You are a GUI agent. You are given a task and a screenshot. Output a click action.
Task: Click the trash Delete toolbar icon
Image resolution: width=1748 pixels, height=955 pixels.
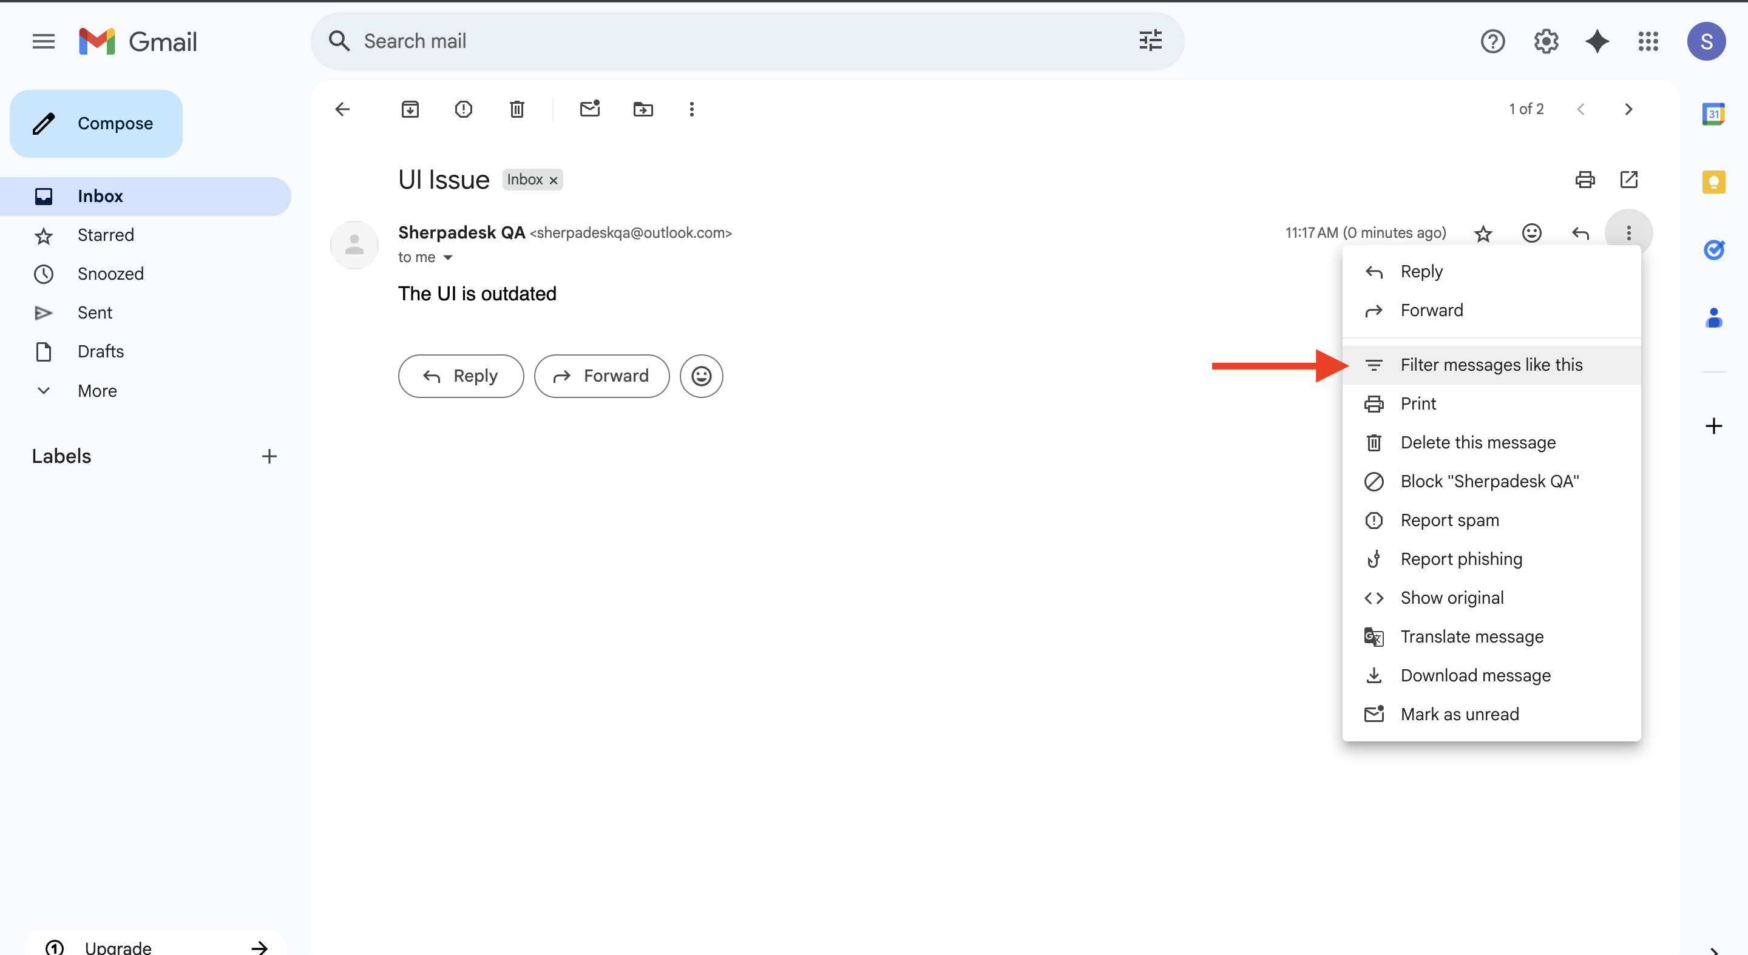point(517,109)
